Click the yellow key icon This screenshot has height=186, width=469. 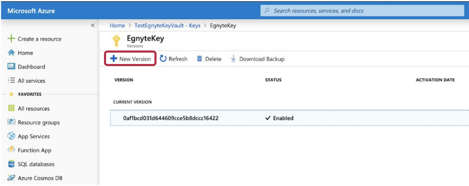116,41
